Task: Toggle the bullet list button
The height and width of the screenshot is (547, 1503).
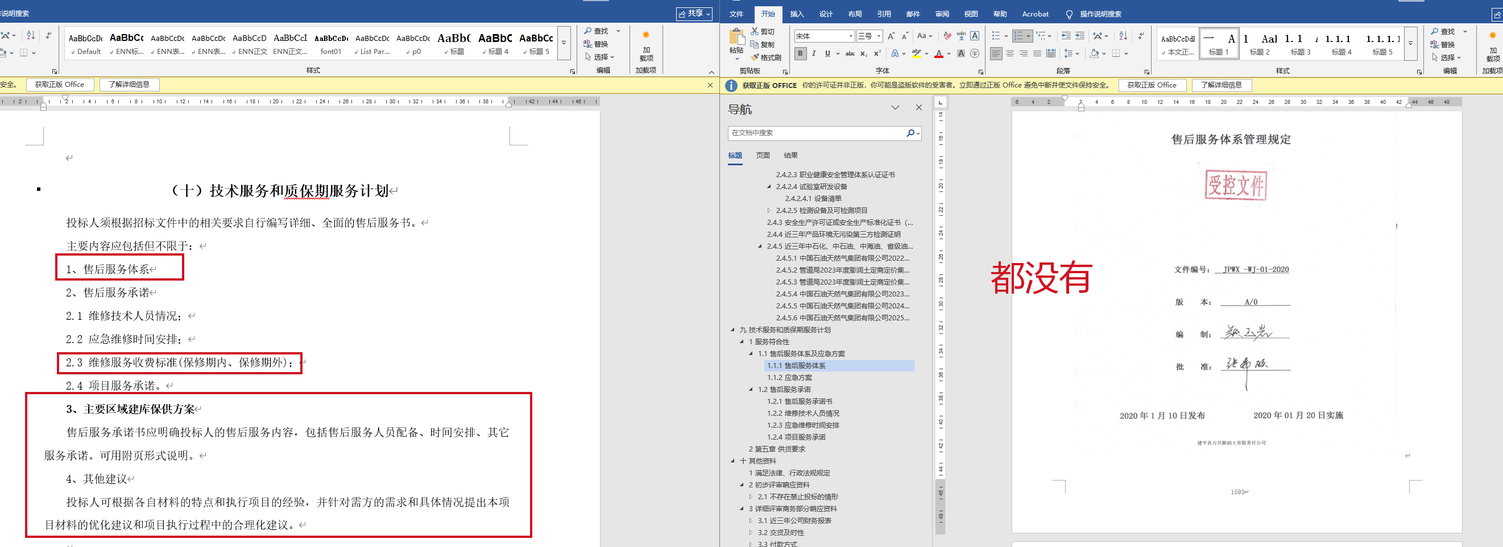Action: click(x=996, y=36)
